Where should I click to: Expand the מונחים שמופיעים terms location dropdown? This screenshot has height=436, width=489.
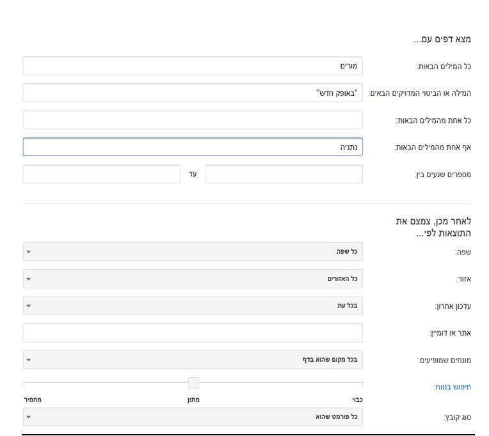[193, 360]
